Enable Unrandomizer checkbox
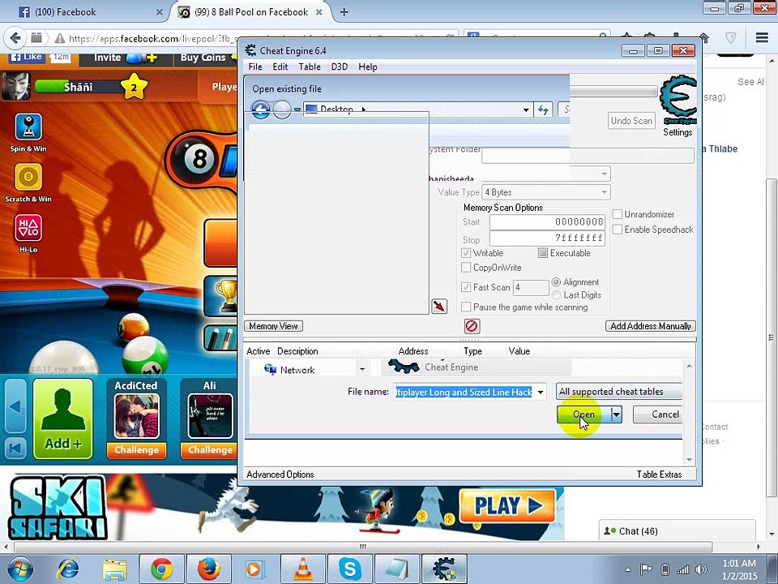The height and width of the screenshot is (584, 778). pos(618,214)
